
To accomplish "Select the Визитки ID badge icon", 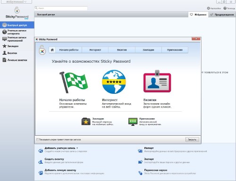I will click(157, 81).
